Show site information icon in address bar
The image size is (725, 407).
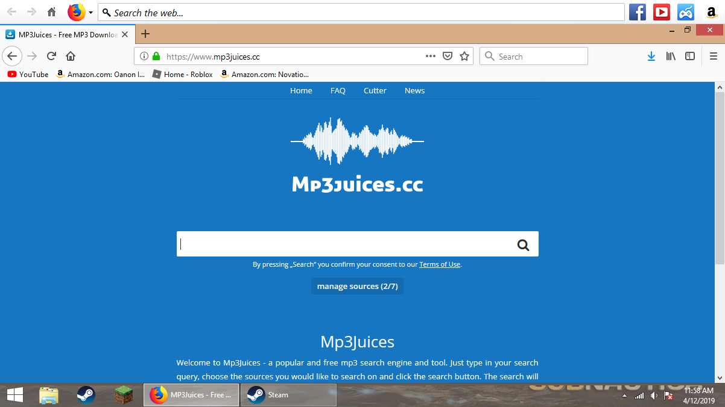[144, 56]
